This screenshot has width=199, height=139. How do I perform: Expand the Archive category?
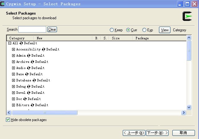pyautogui.click(x=13, y=62)
